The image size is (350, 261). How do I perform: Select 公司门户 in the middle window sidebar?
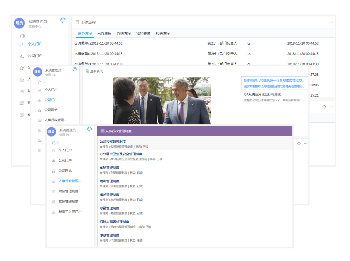point(51,100)
